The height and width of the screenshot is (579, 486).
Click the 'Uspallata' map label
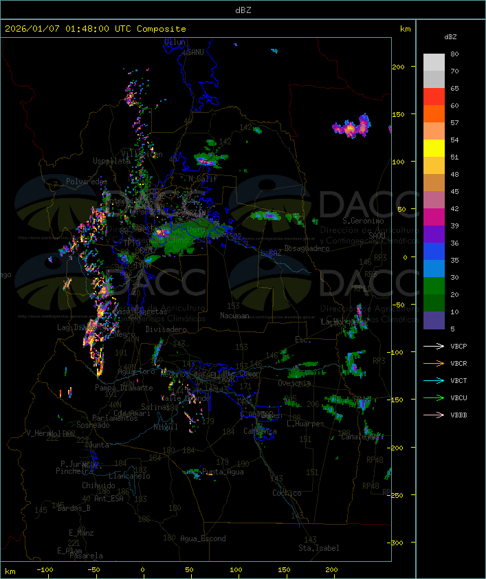(x=111, y=161)
